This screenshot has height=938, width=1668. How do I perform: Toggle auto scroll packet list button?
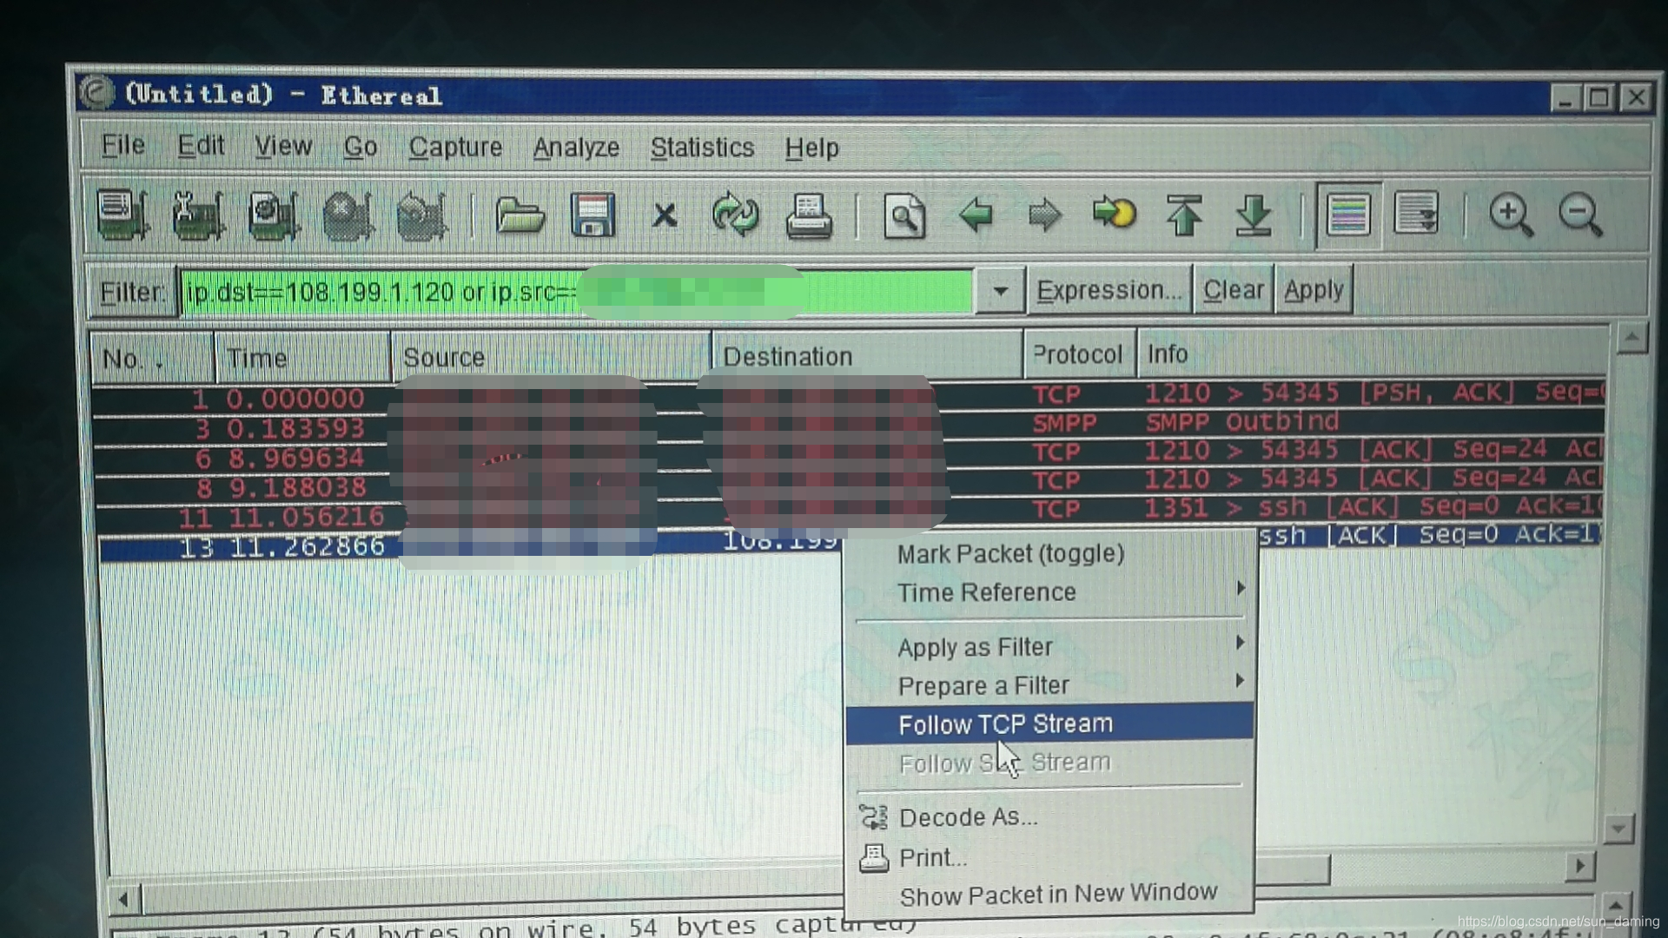(1416, 215)
